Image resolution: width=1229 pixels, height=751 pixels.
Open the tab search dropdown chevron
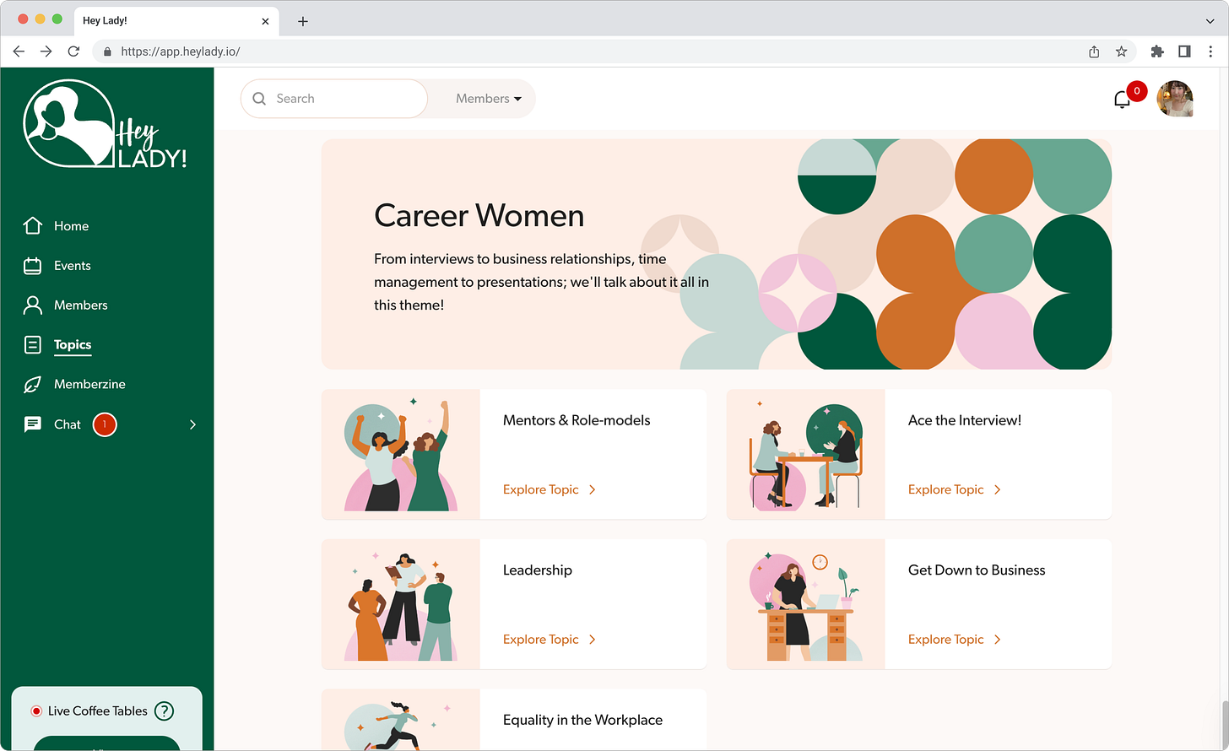[1210, 21]
